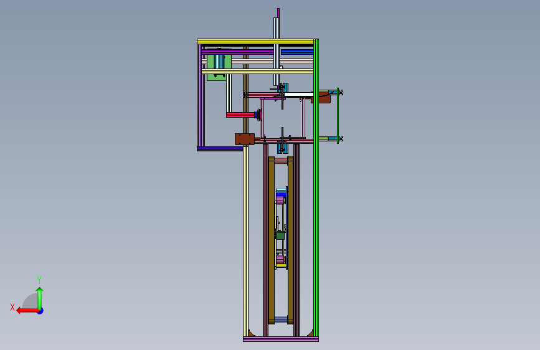Select the brown block on left of mid rail
The height and width of the screenshot is (350, 540).
[245, 139]
